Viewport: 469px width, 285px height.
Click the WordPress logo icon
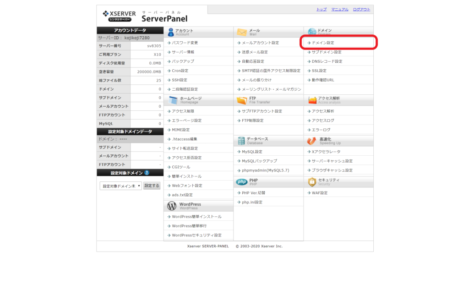tap(172, 206)
